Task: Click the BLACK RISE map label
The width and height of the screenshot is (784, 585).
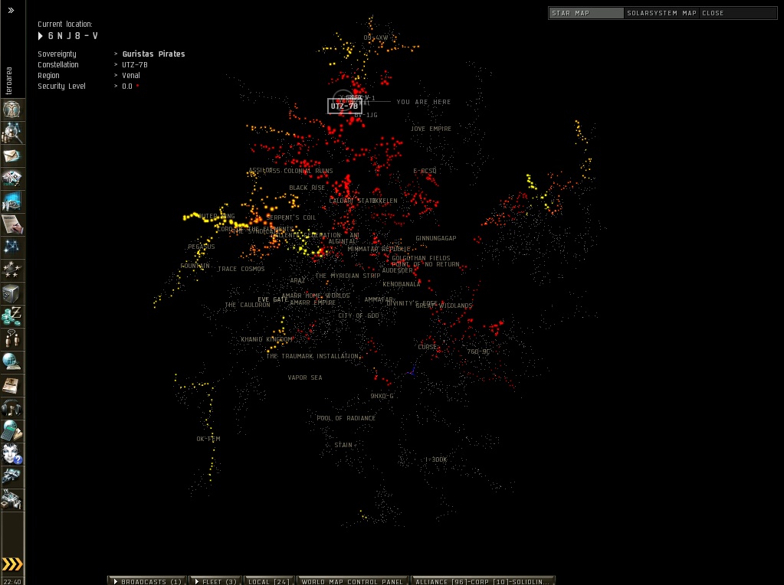Action: 307,188
